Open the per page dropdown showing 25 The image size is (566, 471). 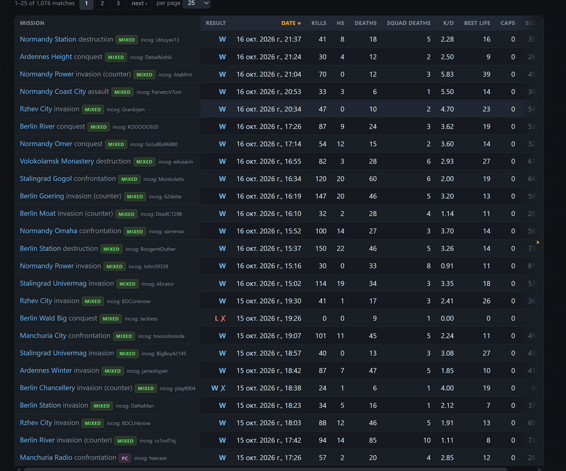[197, 3]
